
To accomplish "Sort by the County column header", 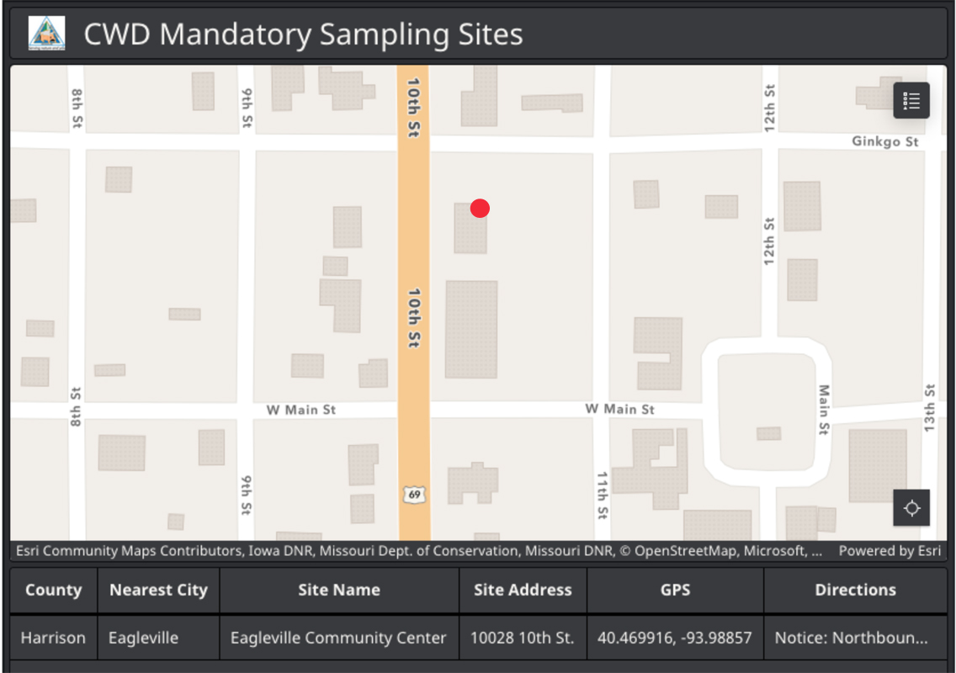I will coord(53,590).
